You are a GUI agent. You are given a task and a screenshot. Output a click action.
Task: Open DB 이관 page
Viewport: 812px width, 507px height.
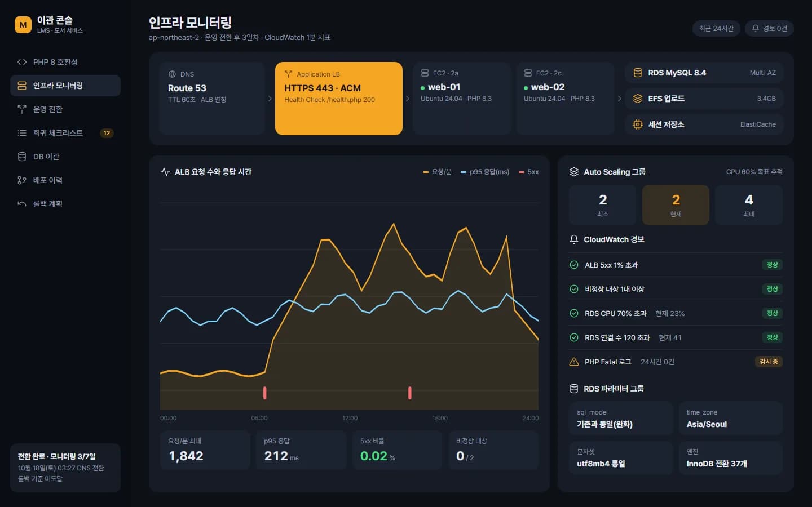click(x=65, y=157)
